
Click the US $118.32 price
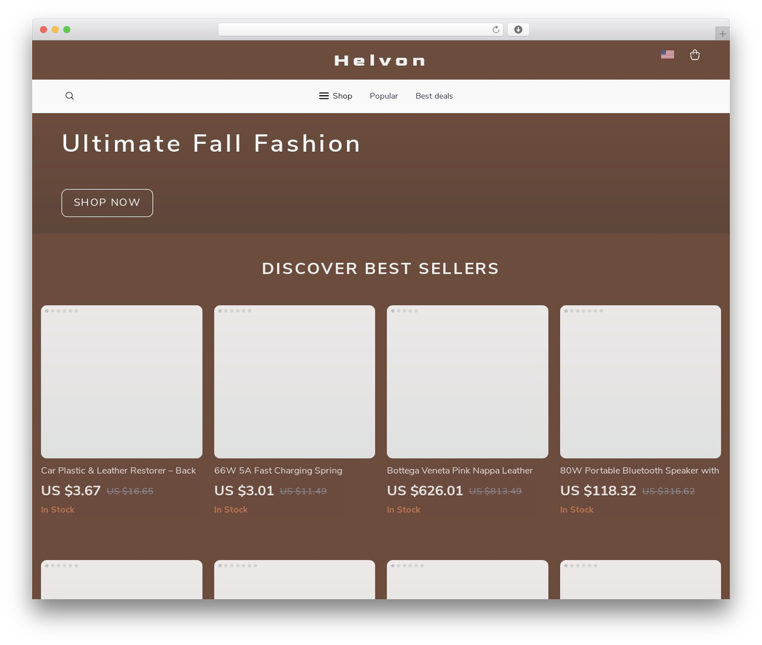coord(598,491)
